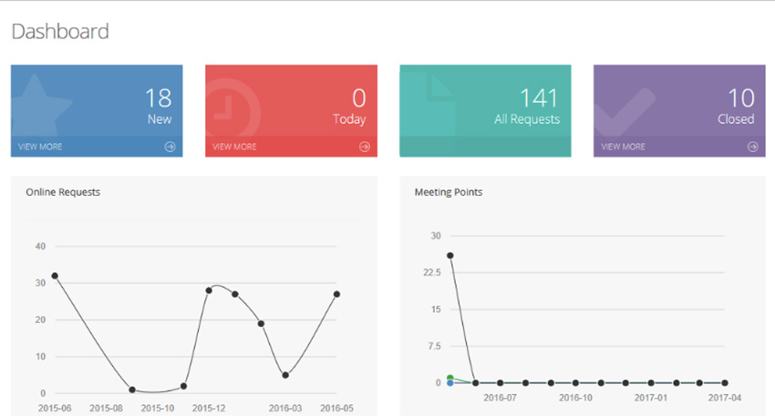Image resolution: width=775 pixels, height=416 pixels.
Task: Click the 2016-05 data point in Online Requests
Action: click(x=336, y=294)
